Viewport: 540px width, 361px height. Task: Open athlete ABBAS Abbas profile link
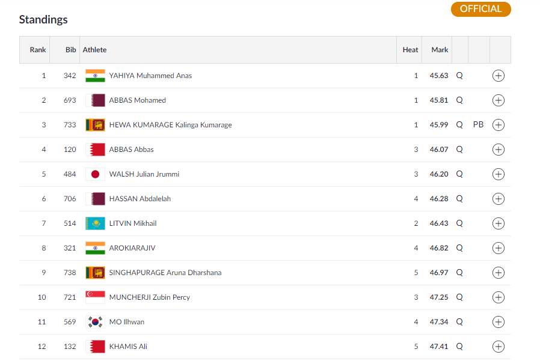point(131,150)
